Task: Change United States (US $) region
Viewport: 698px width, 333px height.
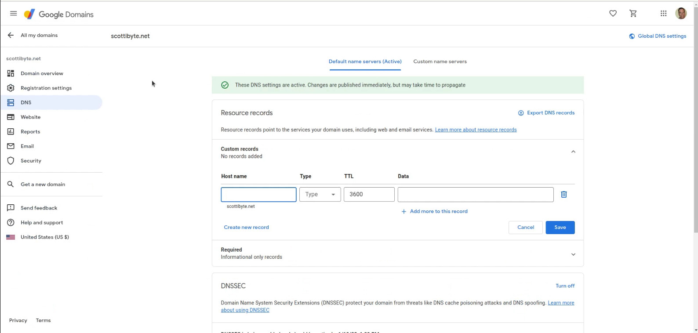Action: coord(45,237)
